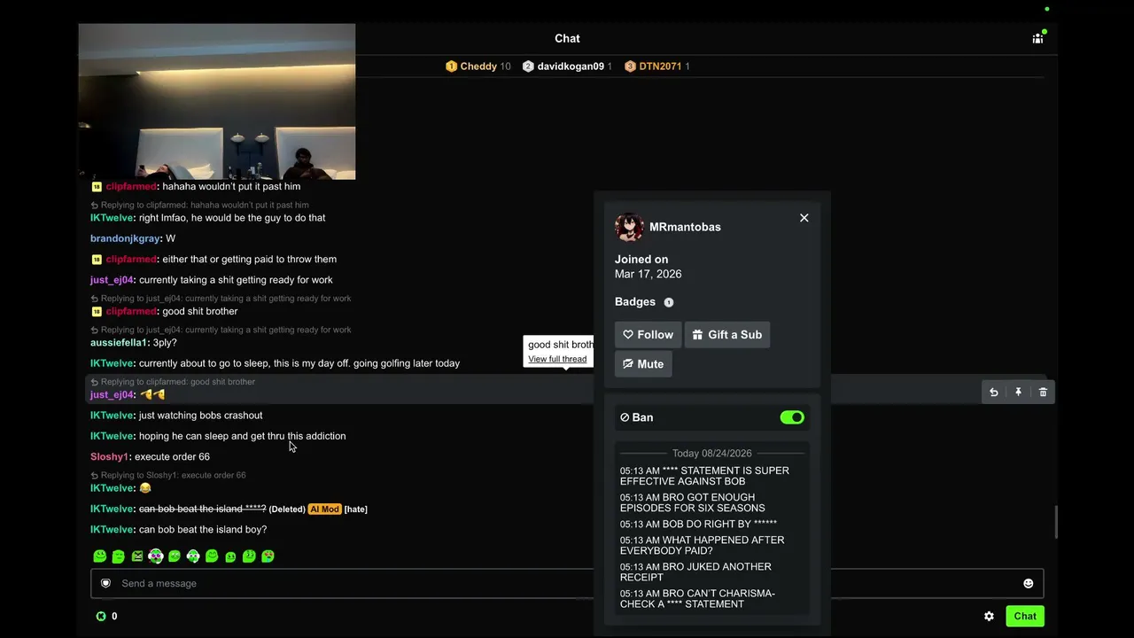
Task: Click 'BRO JUKED ANOTHER RECEIPT' history message
Action: (695, 572)
